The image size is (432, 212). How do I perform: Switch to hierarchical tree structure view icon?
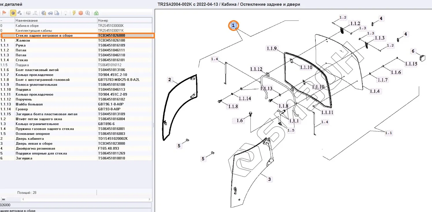point(20,13)
